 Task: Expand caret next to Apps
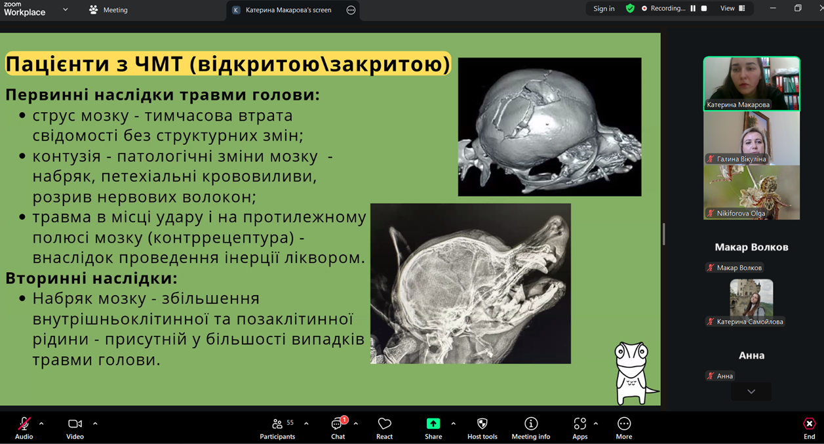click(595, 424)
